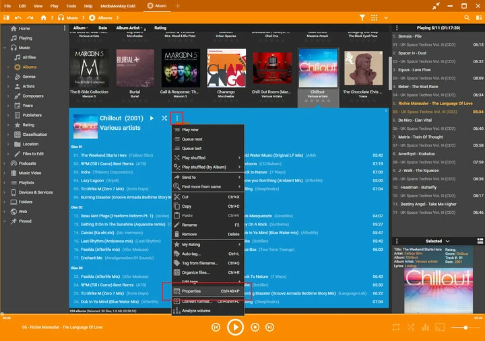Click the Previous track button

pyautogui.click(x=216, y=327)
